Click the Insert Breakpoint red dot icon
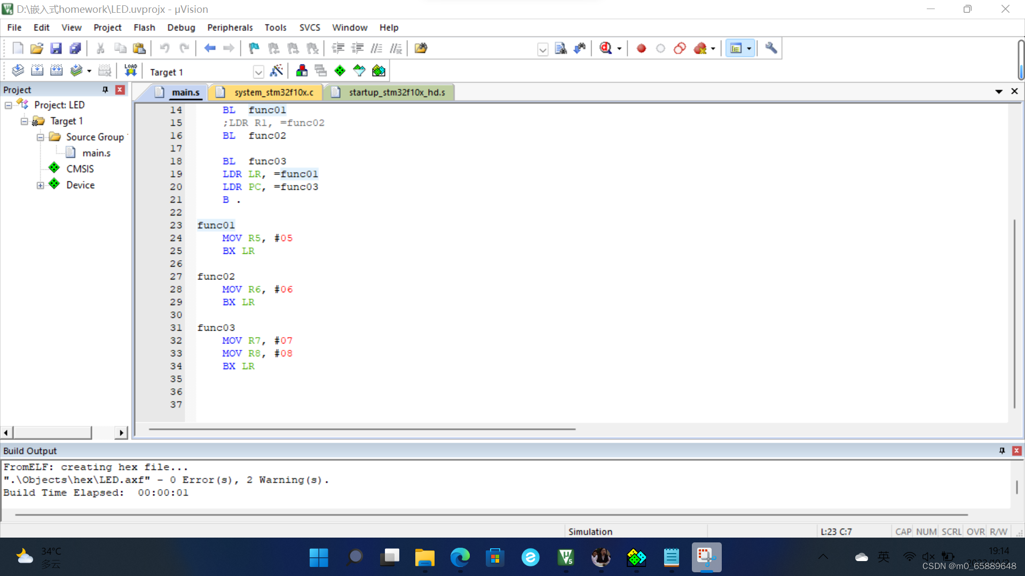1025x576 pixels. (641, 49)
